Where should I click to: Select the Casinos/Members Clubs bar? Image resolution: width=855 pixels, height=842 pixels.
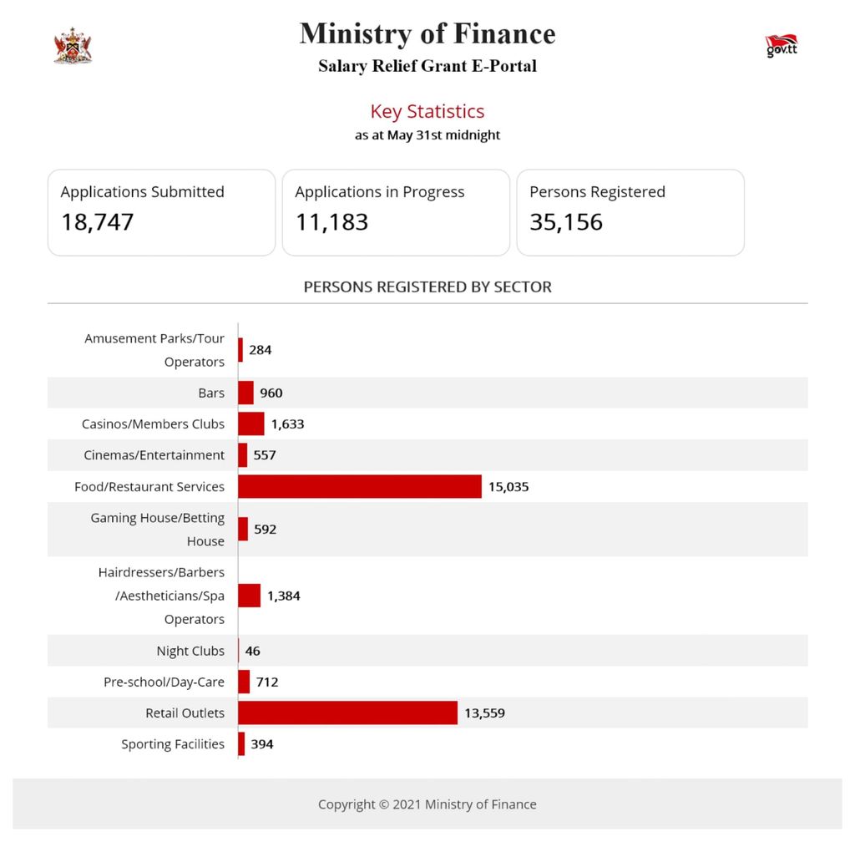tap(251, 424)
